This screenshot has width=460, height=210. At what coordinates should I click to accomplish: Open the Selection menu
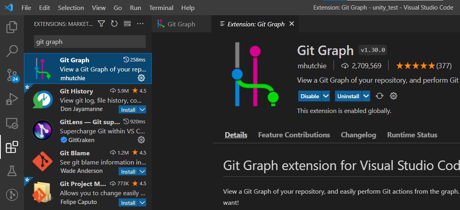click(71, 8)
